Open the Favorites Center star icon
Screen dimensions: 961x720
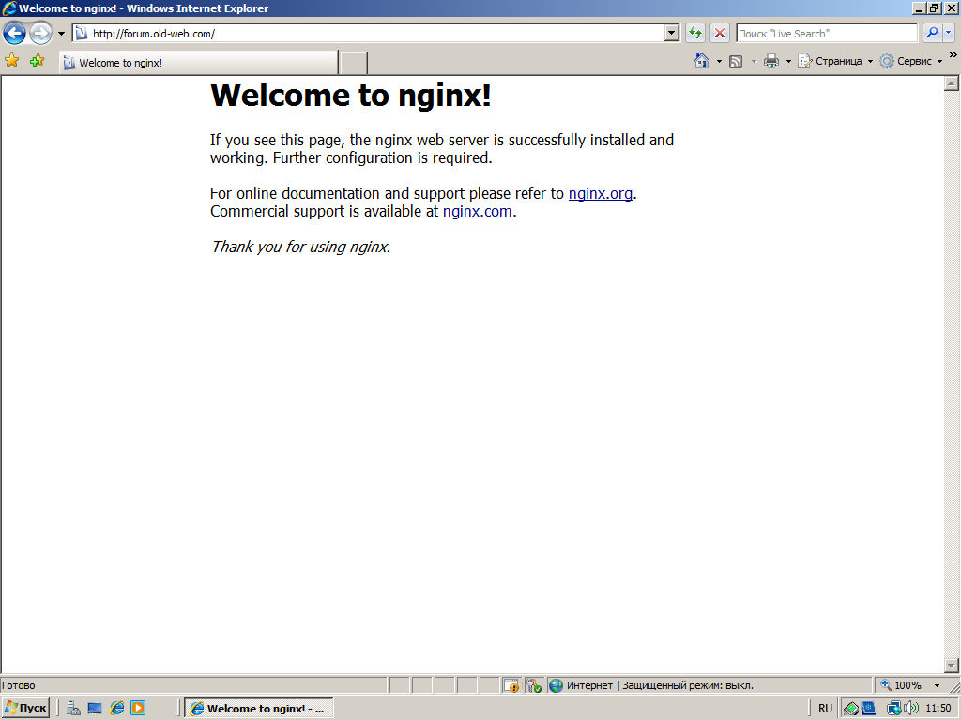point(12,61)
